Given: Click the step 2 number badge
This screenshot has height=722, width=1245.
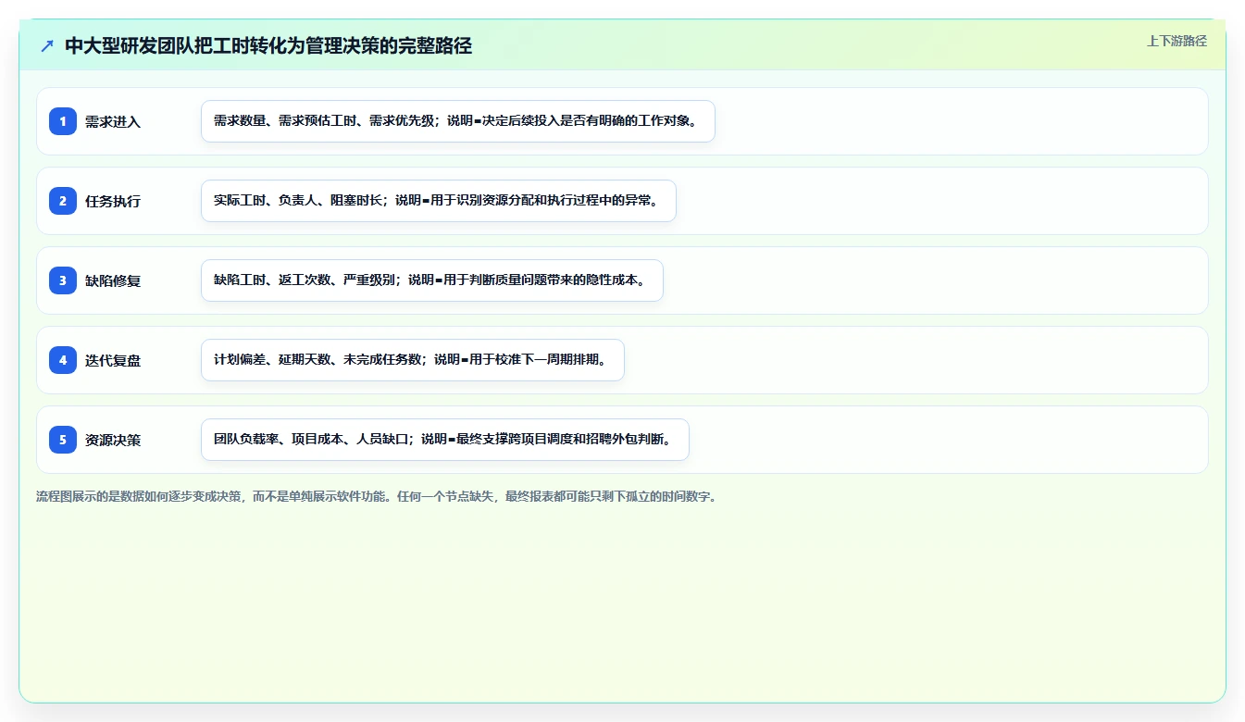Looking at the screenshot, I should click(63, 201).
